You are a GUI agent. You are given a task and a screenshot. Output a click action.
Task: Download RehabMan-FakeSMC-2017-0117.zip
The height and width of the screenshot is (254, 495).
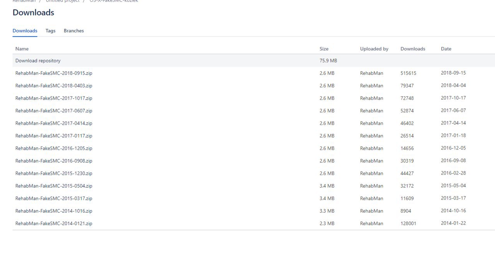click(x=54, y=136)
